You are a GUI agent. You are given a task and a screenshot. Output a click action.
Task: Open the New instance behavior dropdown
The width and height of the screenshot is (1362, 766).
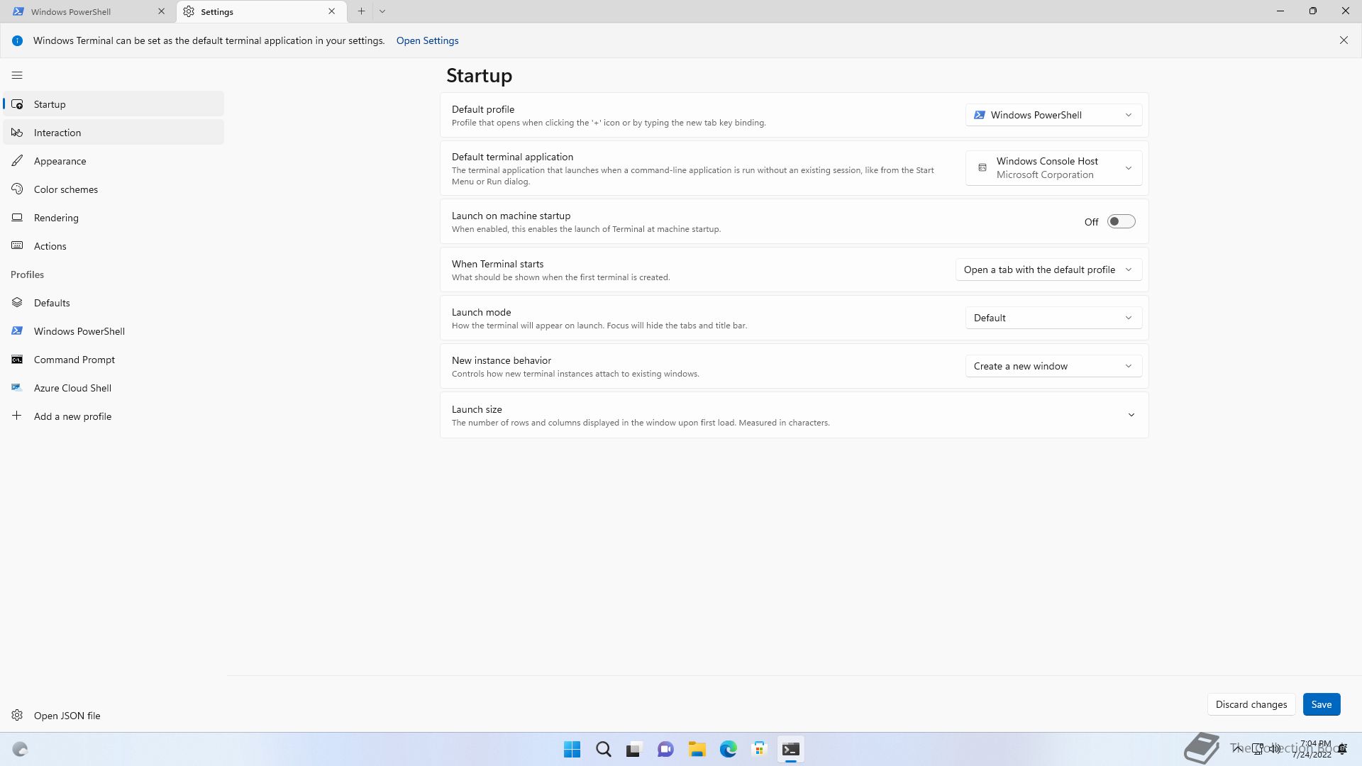pos(1053,366)
